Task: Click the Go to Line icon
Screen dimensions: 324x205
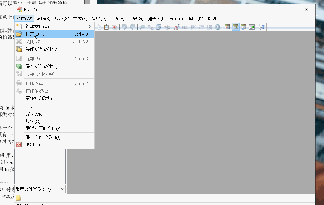Action: tap(167, 27)
